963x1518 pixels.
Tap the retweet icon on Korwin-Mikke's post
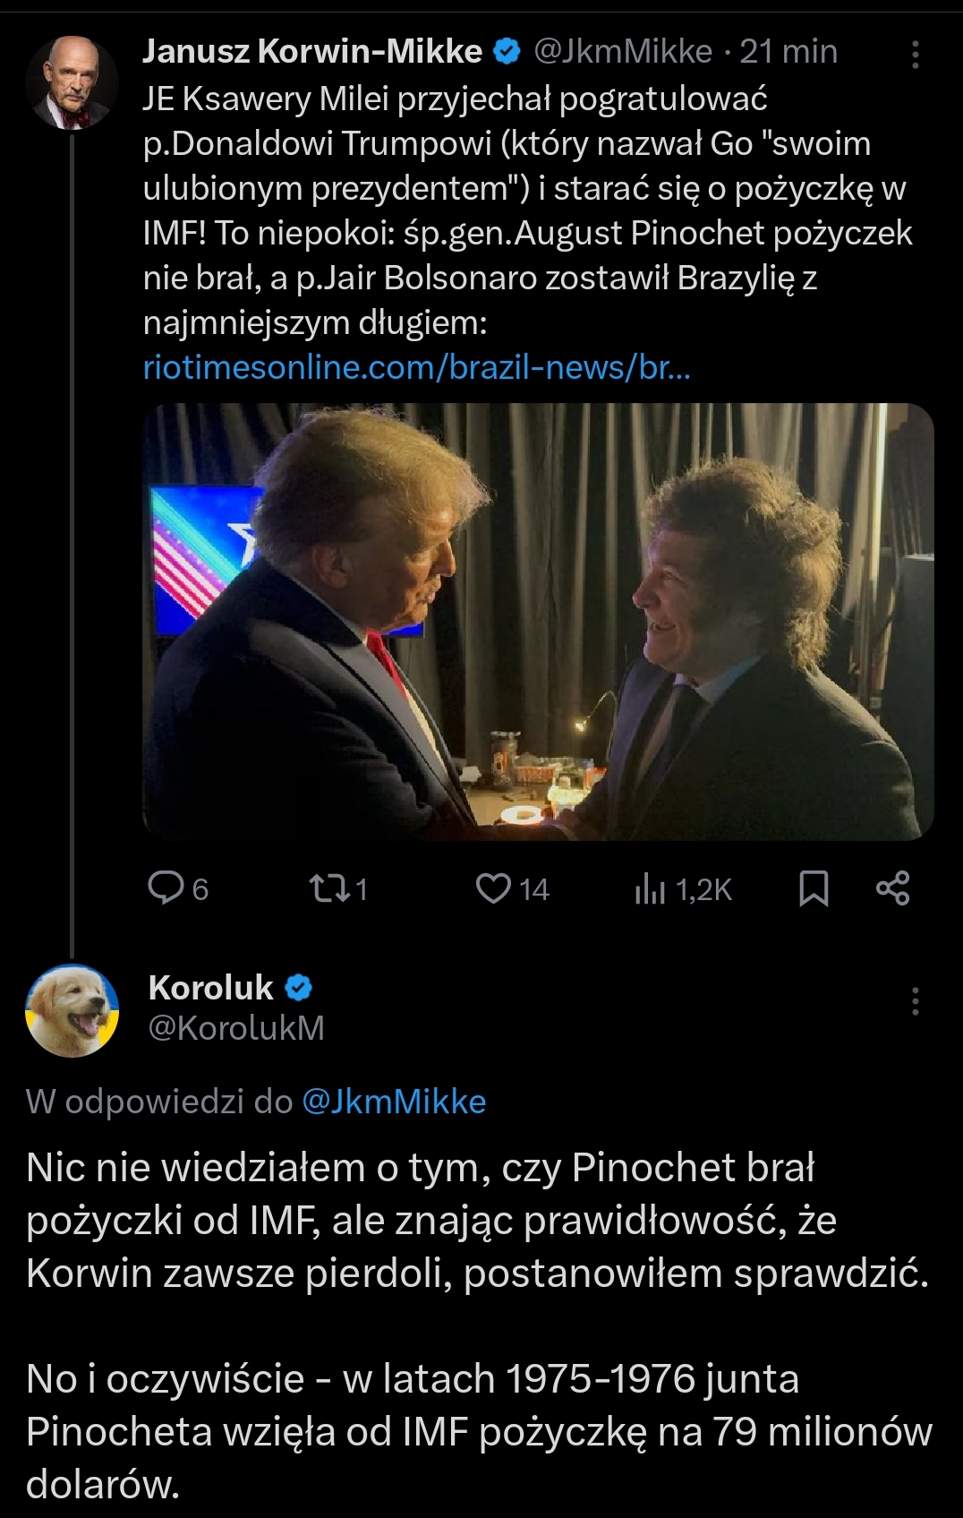point(323,888)
